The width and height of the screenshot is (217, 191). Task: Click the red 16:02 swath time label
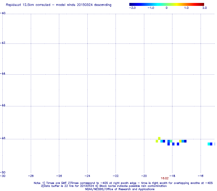coord(165,178)
